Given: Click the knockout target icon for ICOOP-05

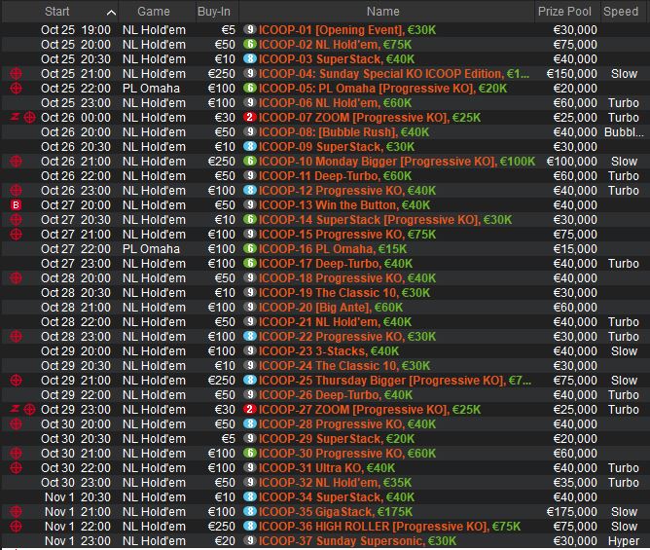Looking at the screenshot, I should click(x=16, y=89).
